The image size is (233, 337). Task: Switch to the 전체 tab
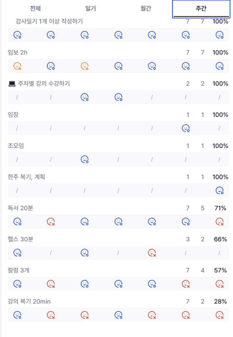pyautogui.click(x=35, y=8)
